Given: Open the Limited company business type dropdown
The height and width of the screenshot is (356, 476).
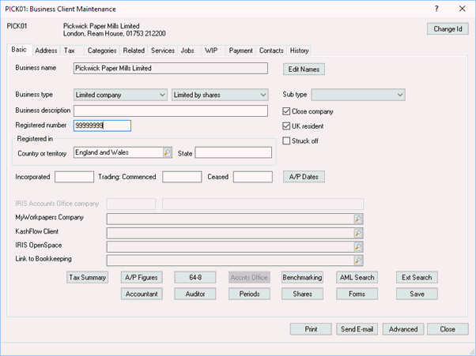Looking at the screenshot, I should (x=120, y=95).
